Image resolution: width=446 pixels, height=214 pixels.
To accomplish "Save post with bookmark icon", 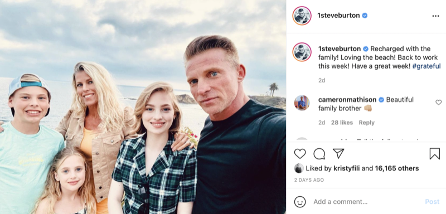I will [x=435, y=154].
